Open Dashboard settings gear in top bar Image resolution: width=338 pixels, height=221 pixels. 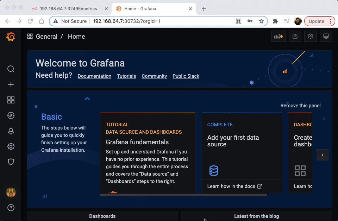[311, 36]
